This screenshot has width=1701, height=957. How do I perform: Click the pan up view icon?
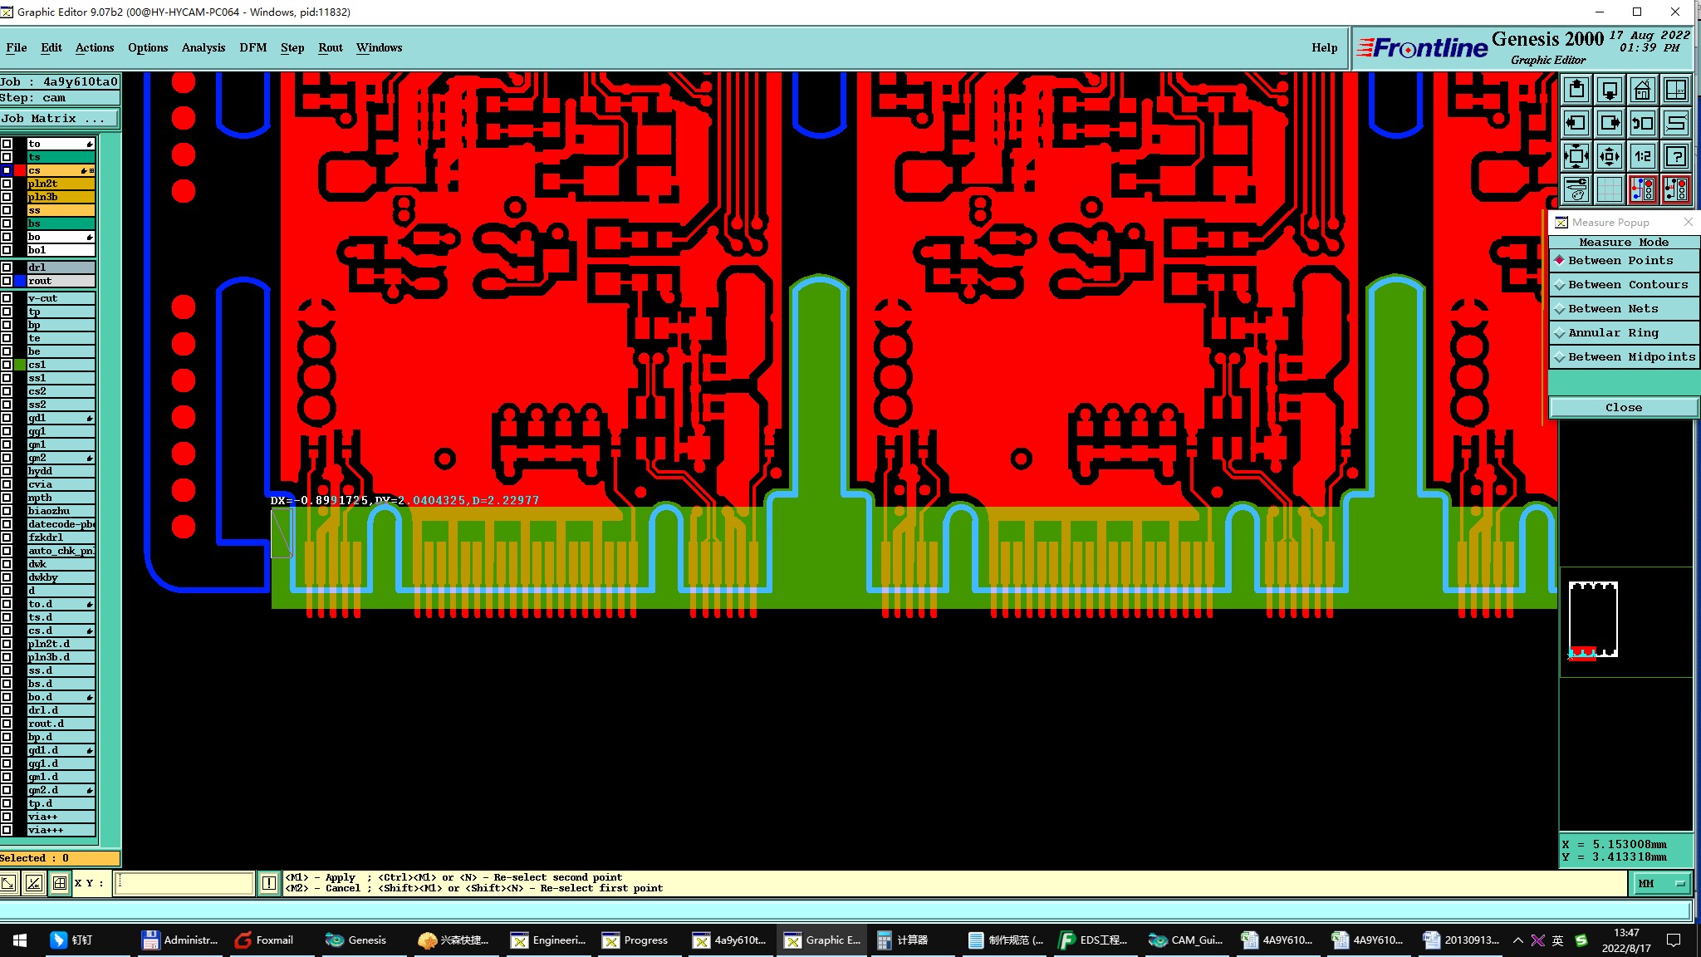(1576, 90)
